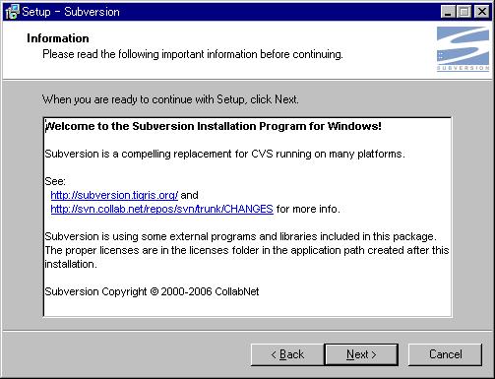Close the Setup - Subversion window
Viewport: 495px width, 379px height.
pyautogui.click(x=482, y=12)
